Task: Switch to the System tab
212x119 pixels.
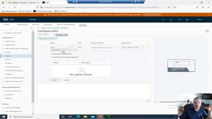Action: [x=83, y=24]
